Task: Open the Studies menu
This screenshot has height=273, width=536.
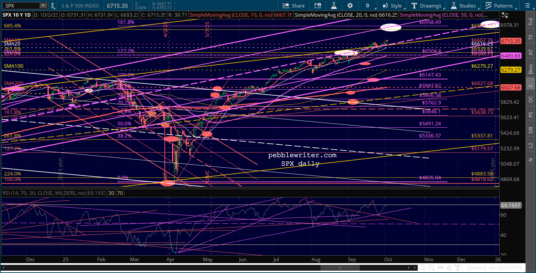Action: pyautogui.click(x=464, y=6)
